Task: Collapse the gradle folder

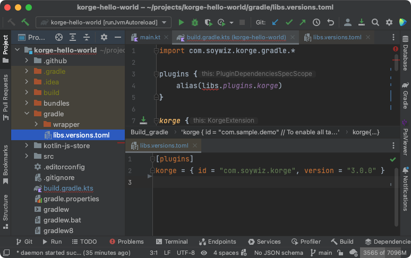Action: [27, 114]
